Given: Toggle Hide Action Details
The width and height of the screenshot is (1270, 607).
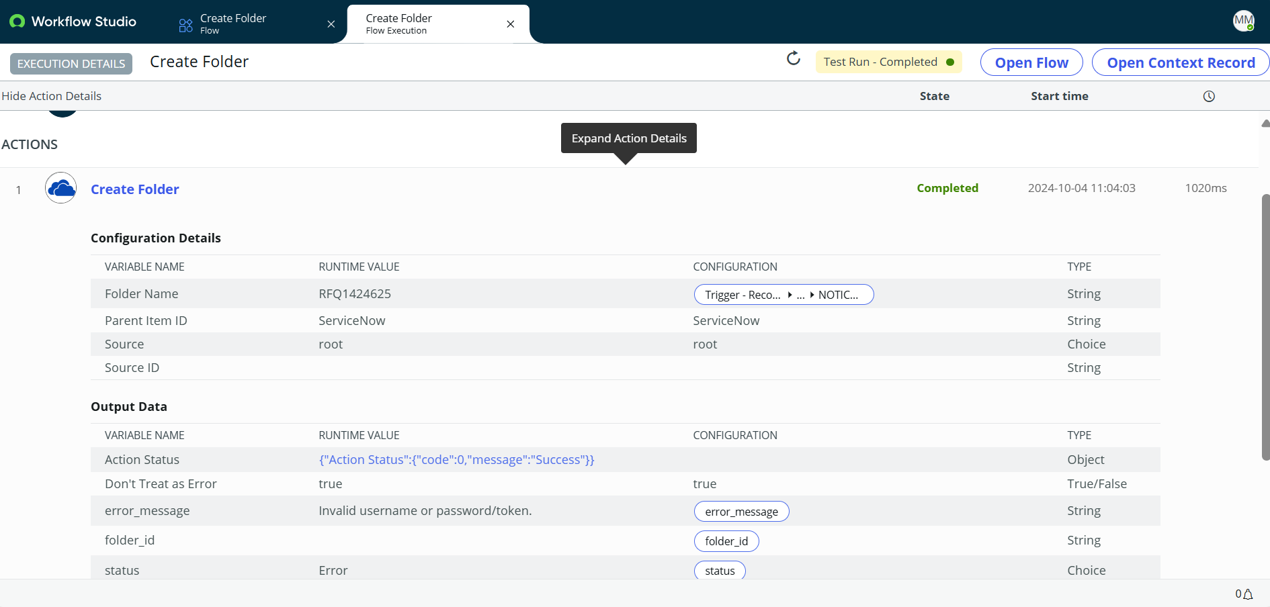Looking at the screenshot, I should [52, 96].
